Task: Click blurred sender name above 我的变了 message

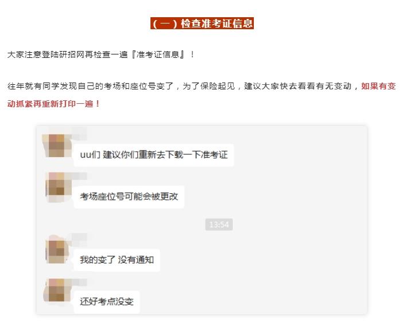Action: coord(79,237)
